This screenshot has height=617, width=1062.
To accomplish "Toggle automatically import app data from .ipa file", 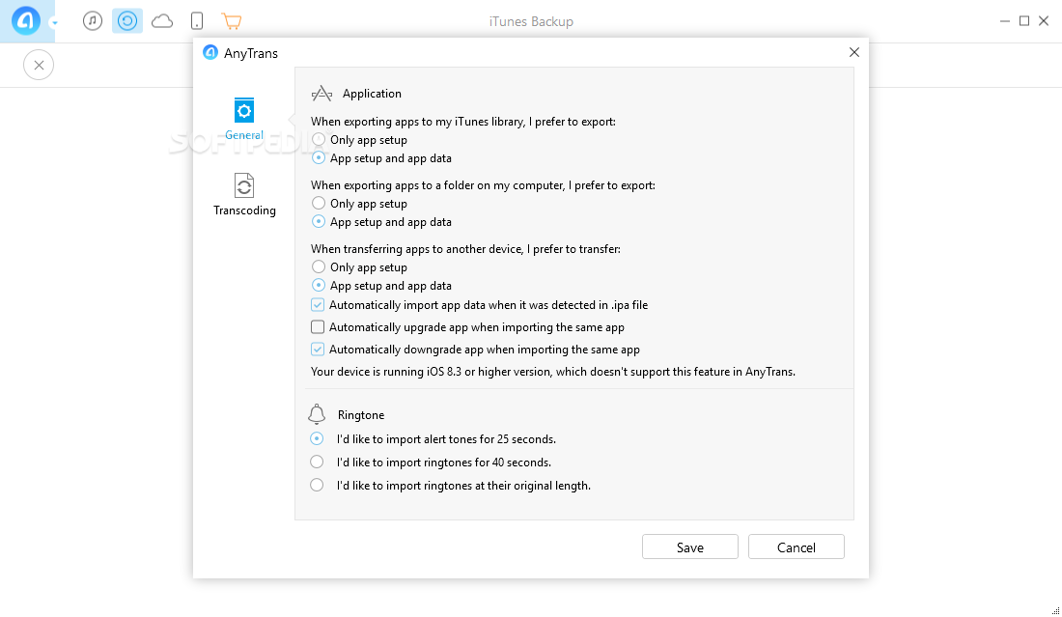I will click(318, 305).
